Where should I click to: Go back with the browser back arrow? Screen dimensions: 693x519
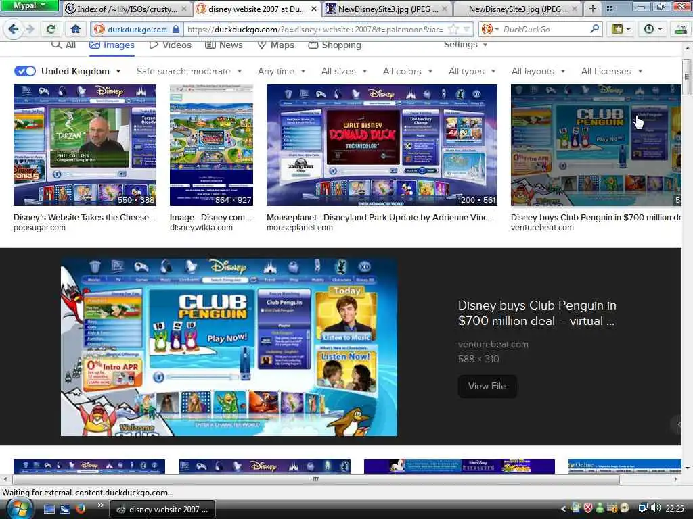pos(14,30)
